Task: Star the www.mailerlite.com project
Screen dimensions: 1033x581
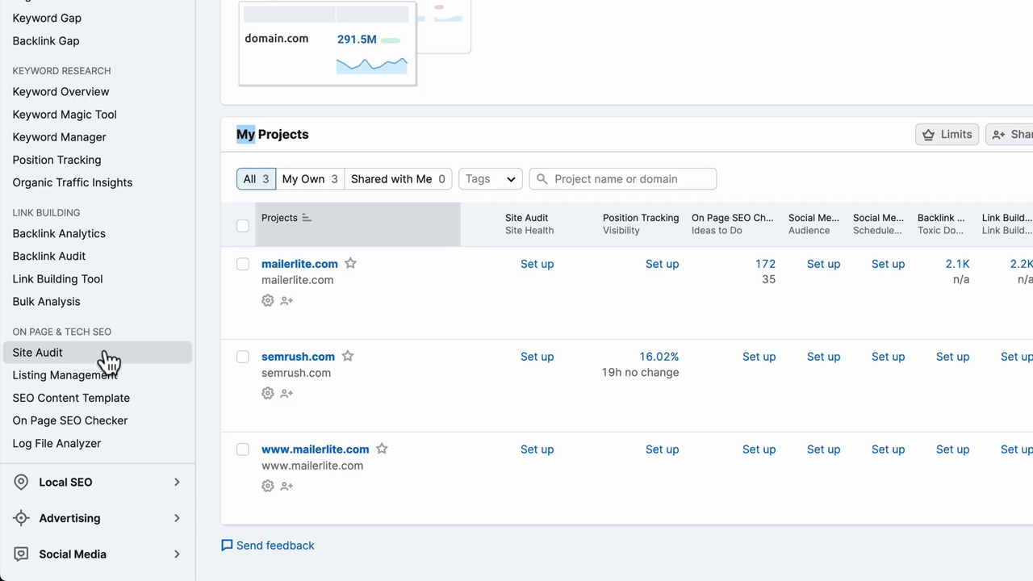Action: pyautogui.click(x=382, y=449)
